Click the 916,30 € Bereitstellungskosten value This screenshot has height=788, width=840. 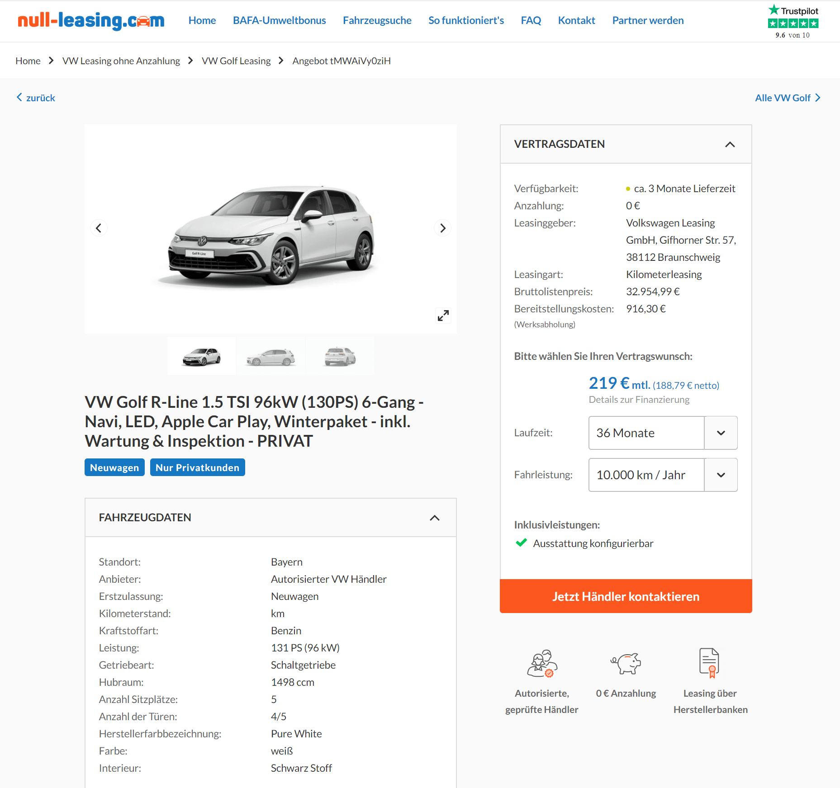(x=645, y=309)
